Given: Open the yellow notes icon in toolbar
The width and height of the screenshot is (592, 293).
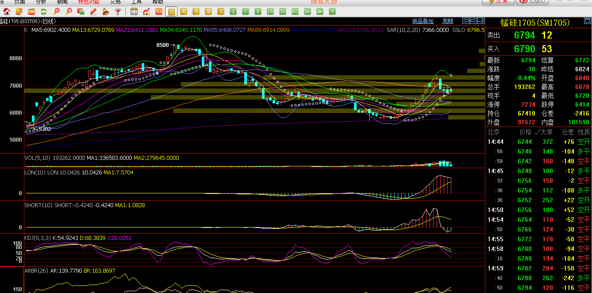Looking at the screenshot, I should point(19,12).
